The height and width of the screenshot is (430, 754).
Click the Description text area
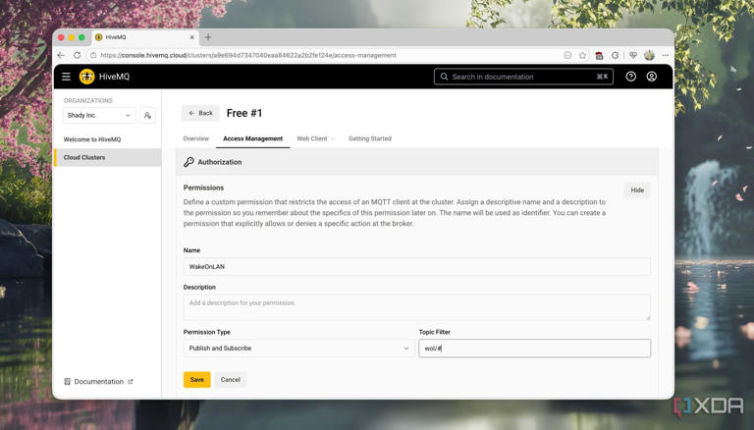pyautogui.click(x=416, y=307)
